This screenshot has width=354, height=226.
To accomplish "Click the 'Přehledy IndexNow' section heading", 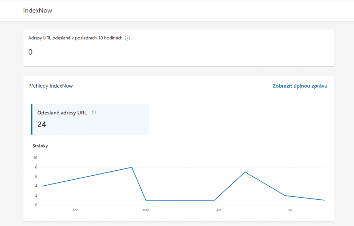I will [x=50, y=86].
